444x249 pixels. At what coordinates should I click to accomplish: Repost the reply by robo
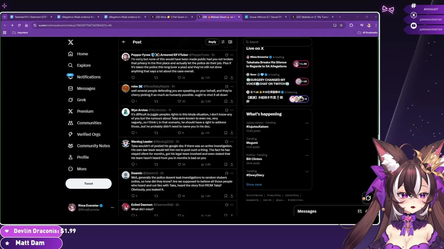pyautogui.click(x=156, y=101)
